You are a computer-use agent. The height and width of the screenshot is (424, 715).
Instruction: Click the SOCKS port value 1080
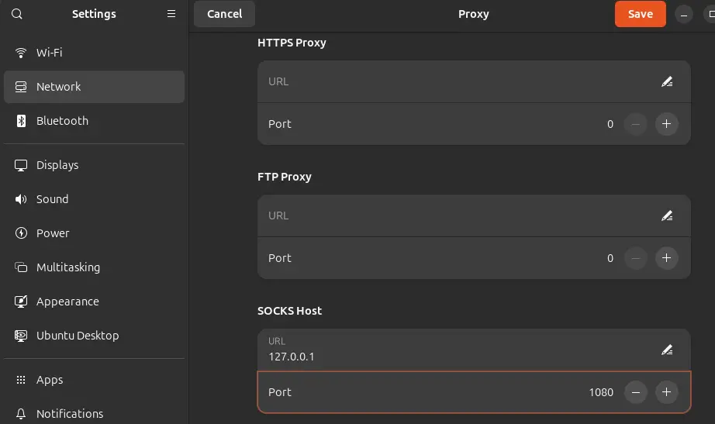click(601, 392)
